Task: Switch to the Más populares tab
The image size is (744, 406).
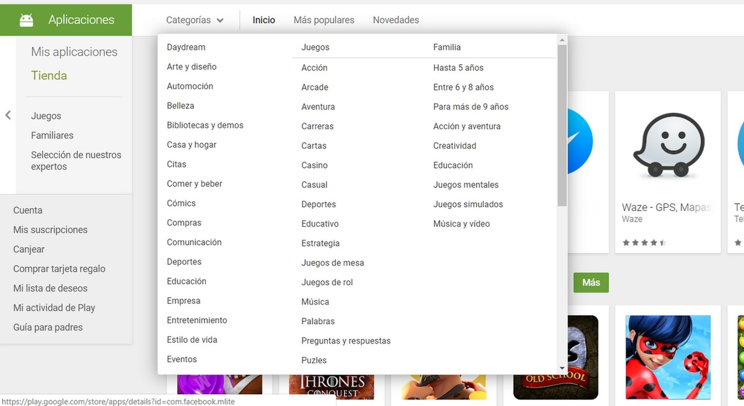Action: click(x=324, y=20)
